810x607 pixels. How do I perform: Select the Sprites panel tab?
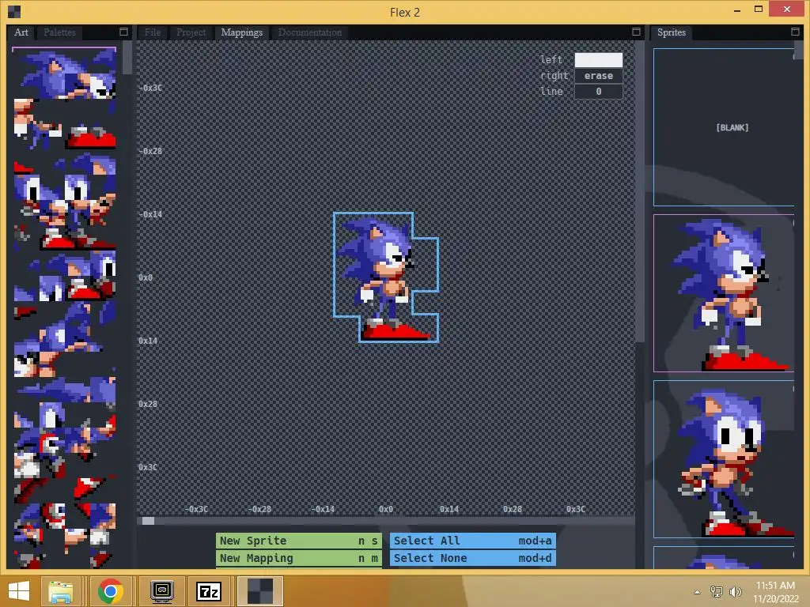671,32
